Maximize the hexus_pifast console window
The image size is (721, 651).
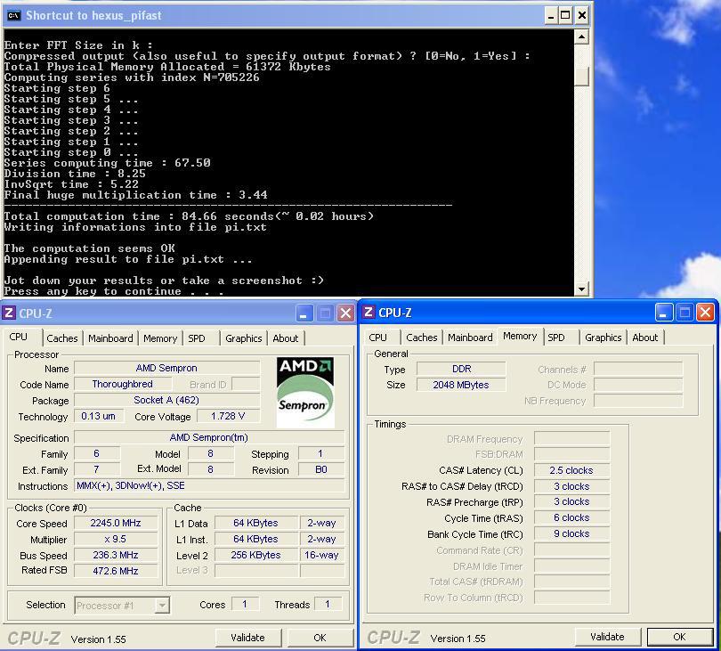coord(565,16)
